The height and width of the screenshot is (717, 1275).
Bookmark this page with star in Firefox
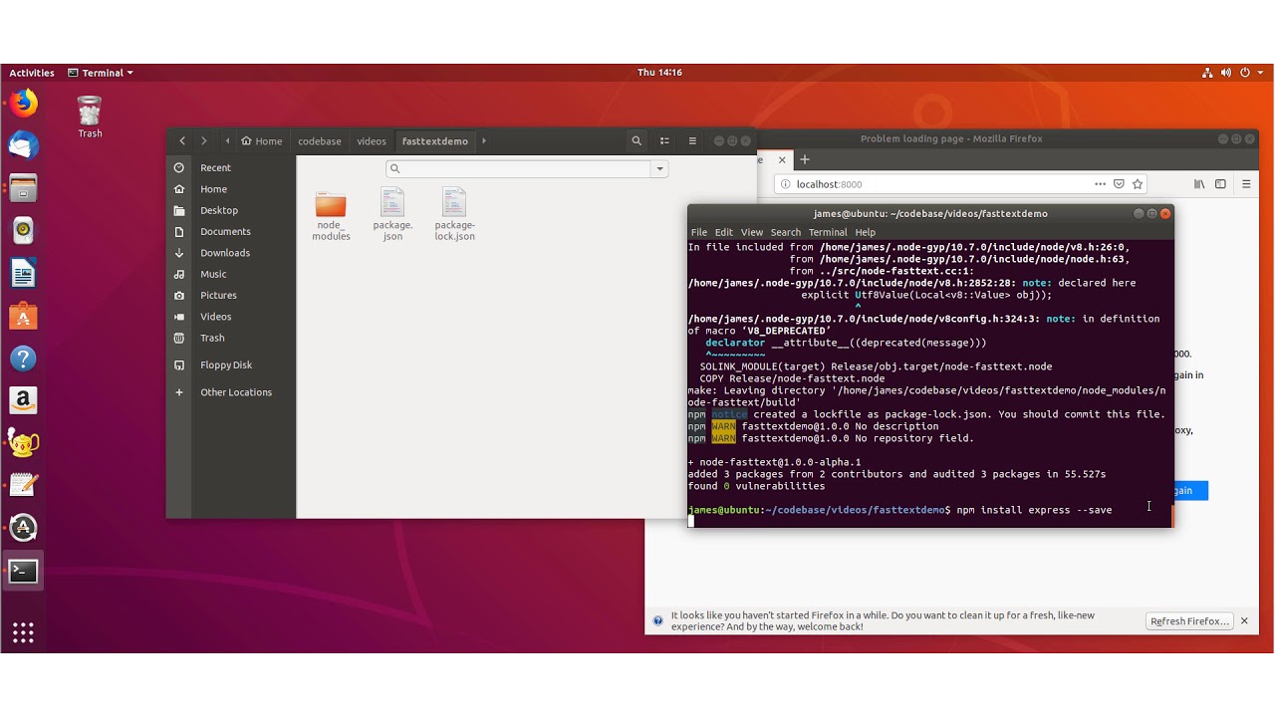coord(1138,184)
